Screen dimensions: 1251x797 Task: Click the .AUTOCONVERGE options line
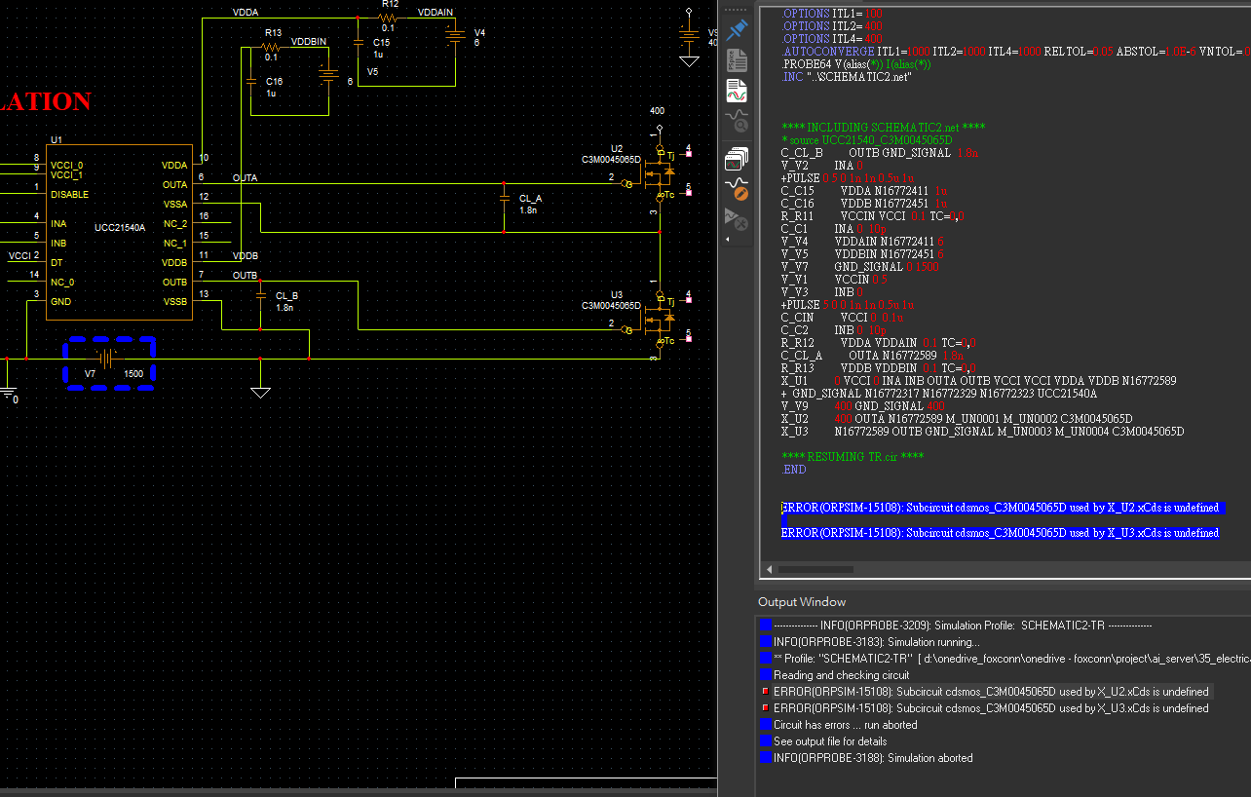point(1015,52)
